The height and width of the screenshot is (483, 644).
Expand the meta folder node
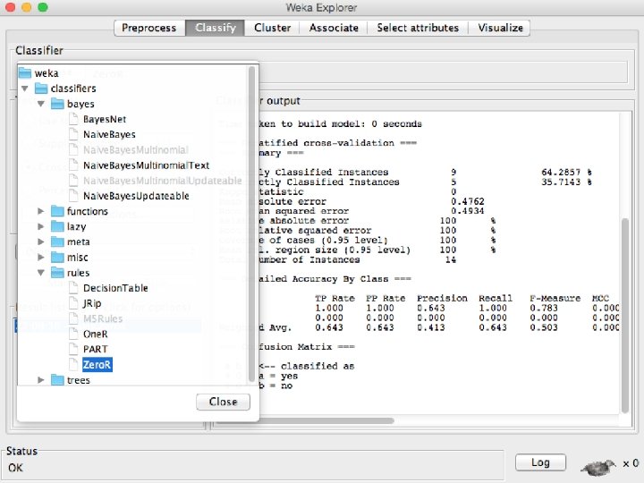(x=40, y=241)
